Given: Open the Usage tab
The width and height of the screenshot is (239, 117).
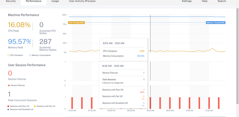Looking at the screenshot, I should tap(55, 1).
